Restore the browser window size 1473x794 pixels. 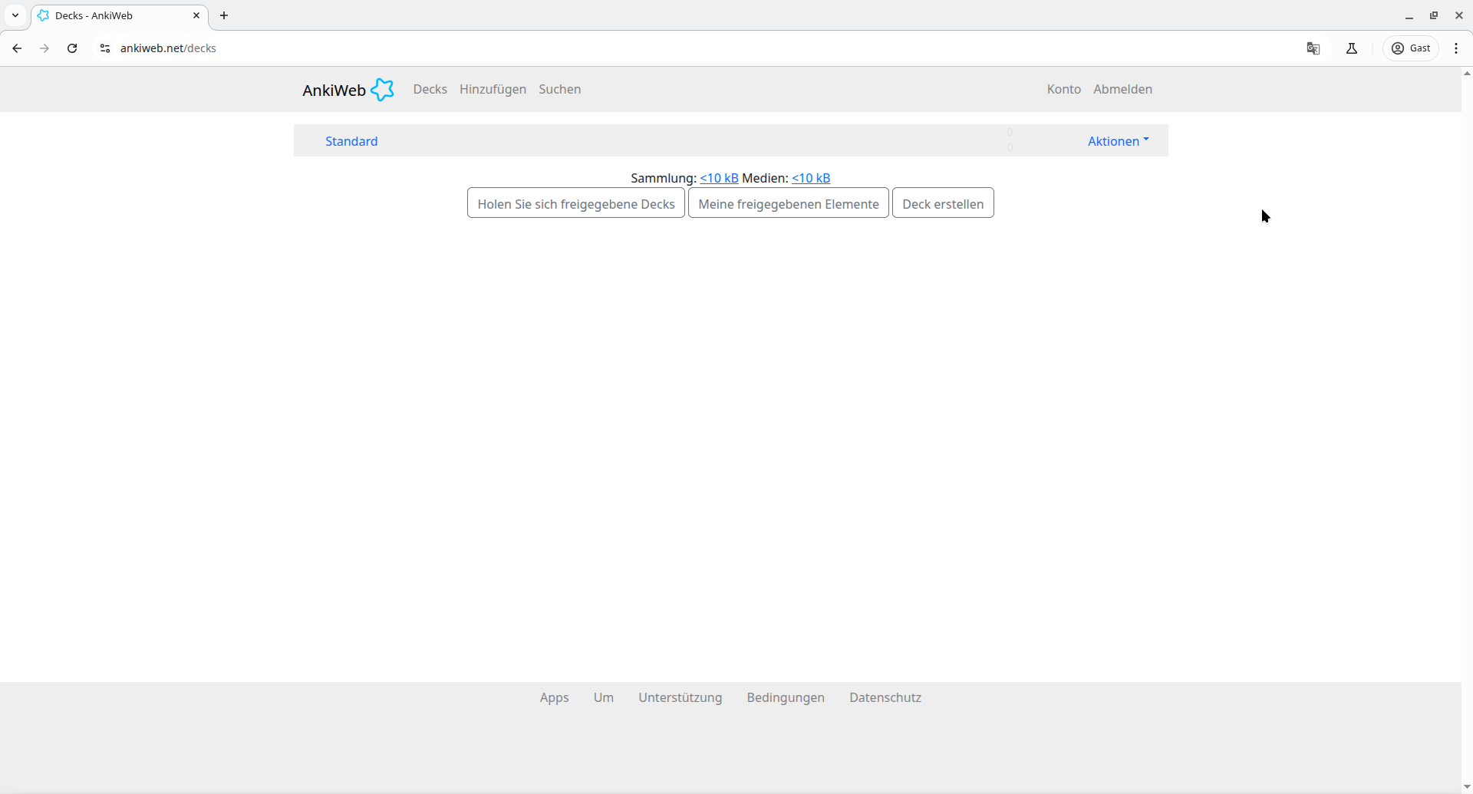click(x=1434, y=15)
